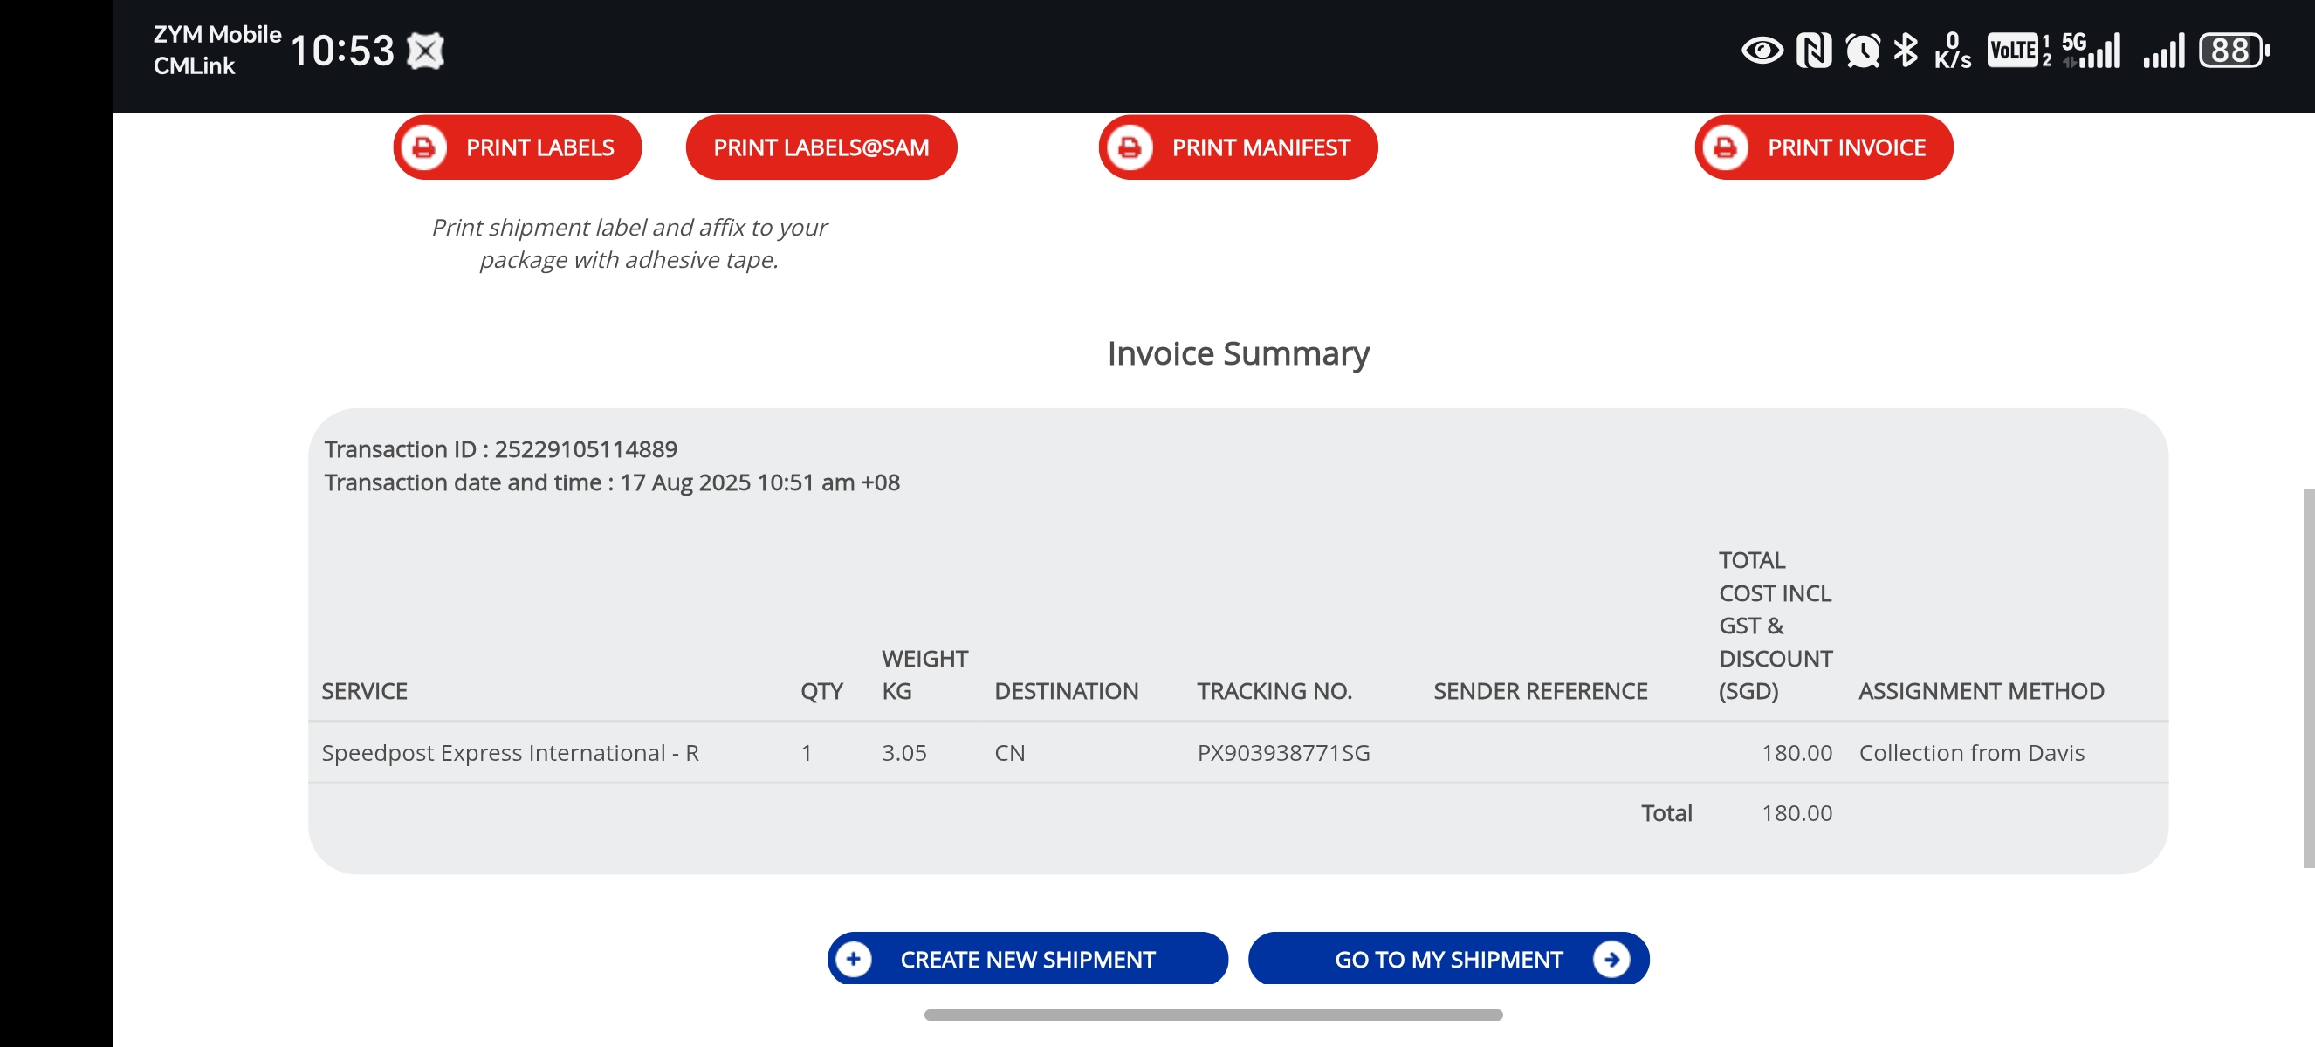Click printer icon on Print Invoice button

(x=1725, y=147)
